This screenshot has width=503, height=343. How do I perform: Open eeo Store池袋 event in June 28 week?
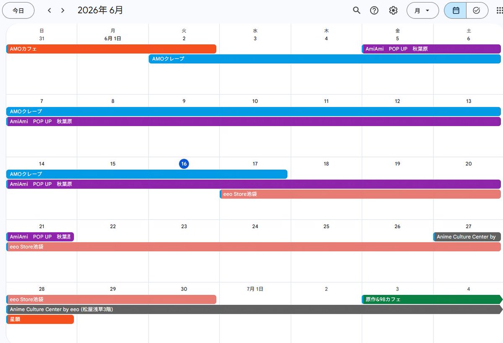point(111,299)
